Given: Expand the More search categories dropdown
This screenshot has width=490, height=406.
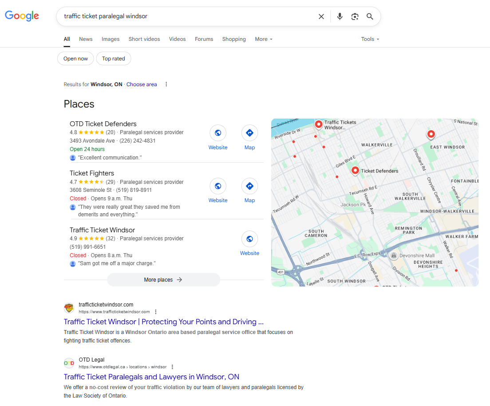Looking at the screenshot, I should coord(264,39).
